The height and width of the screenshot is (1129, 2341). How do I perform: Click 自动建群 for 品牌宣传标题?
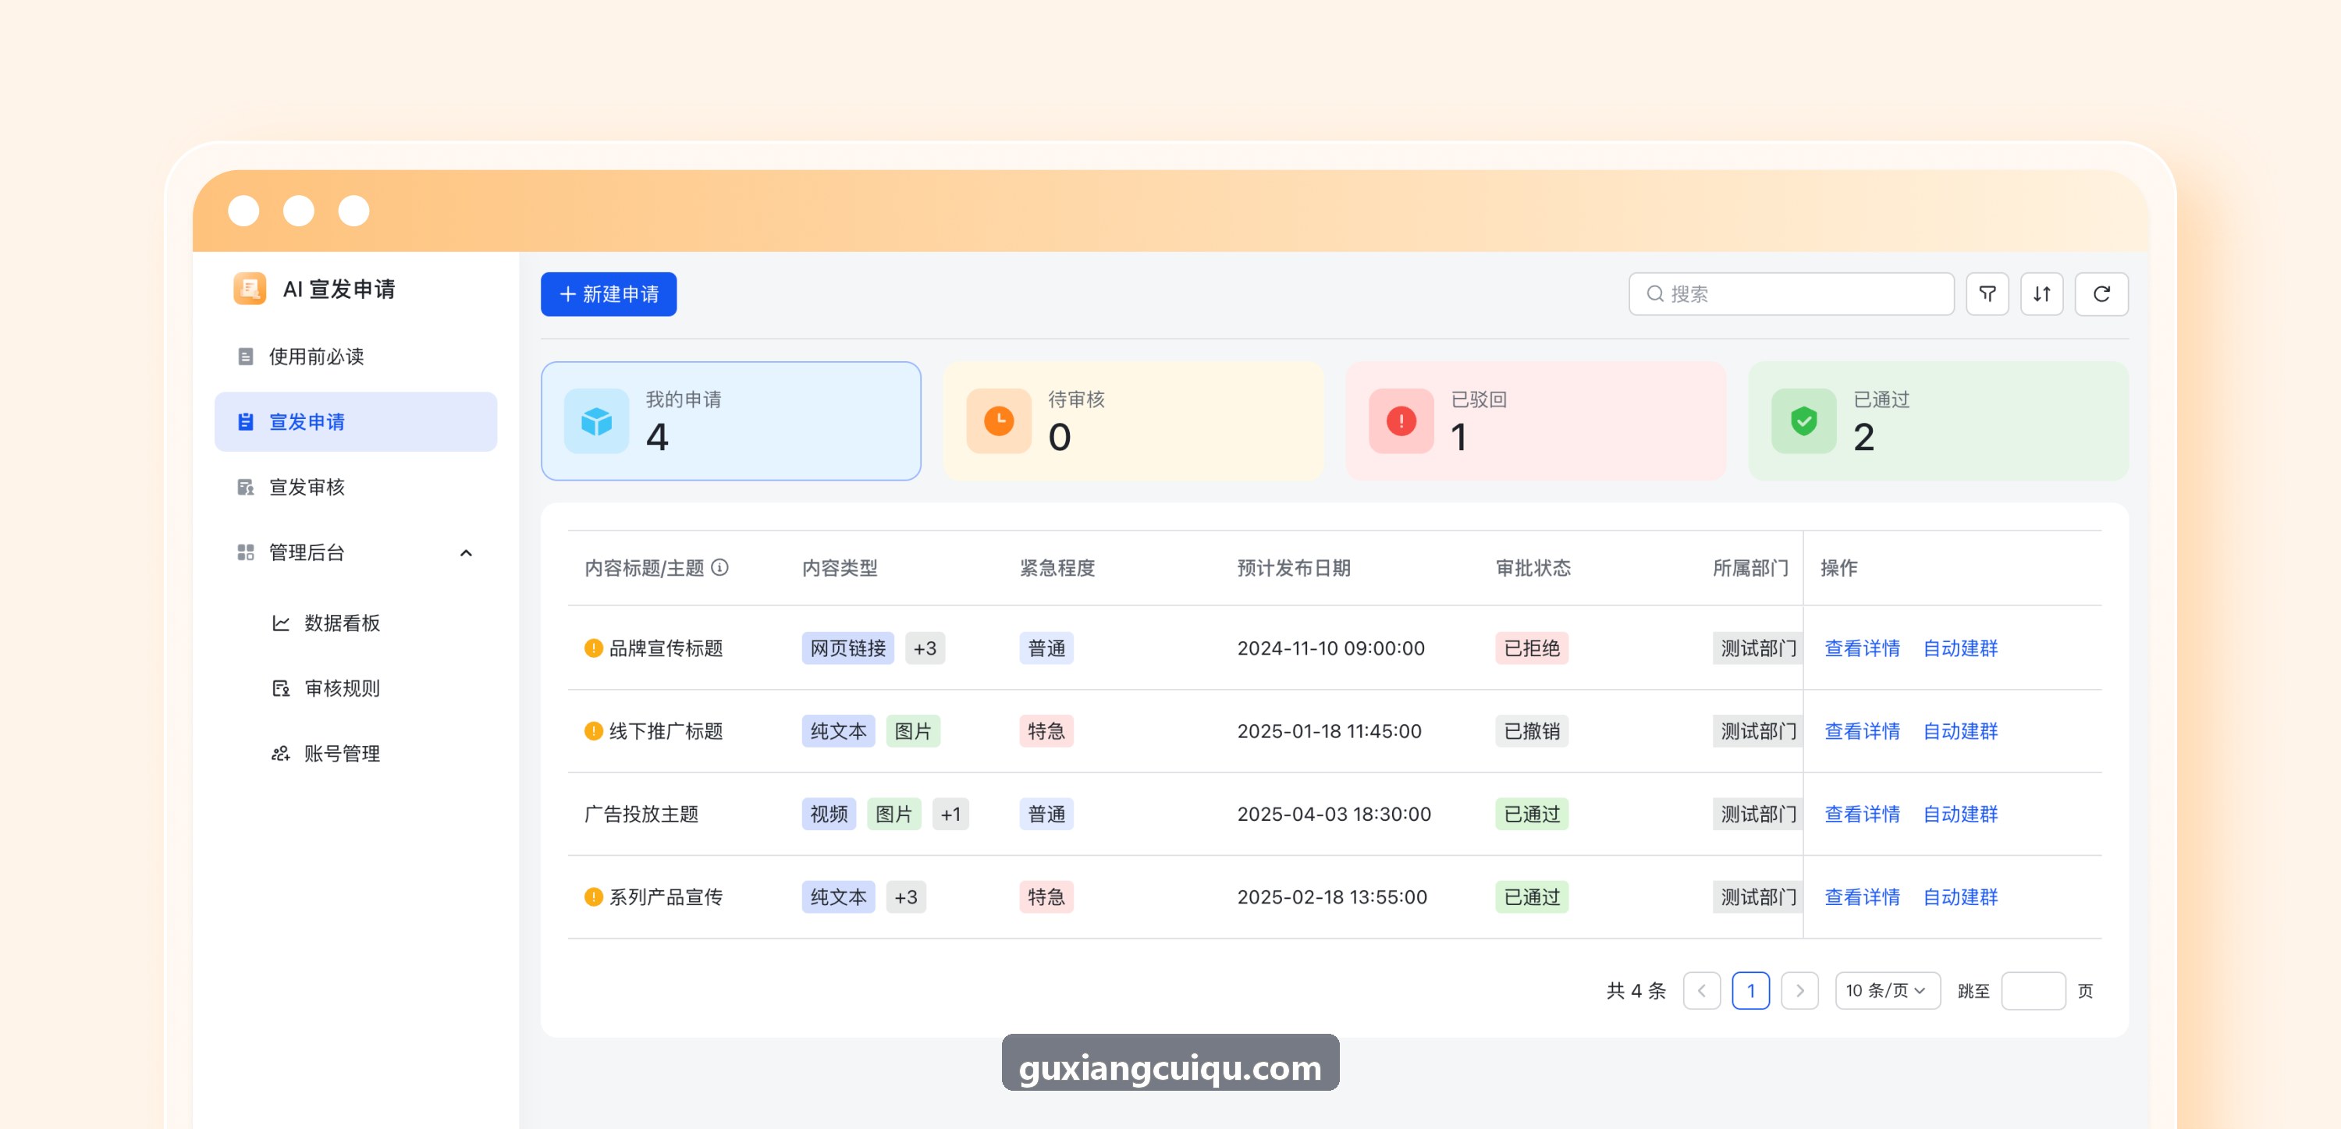[1960, 648]
